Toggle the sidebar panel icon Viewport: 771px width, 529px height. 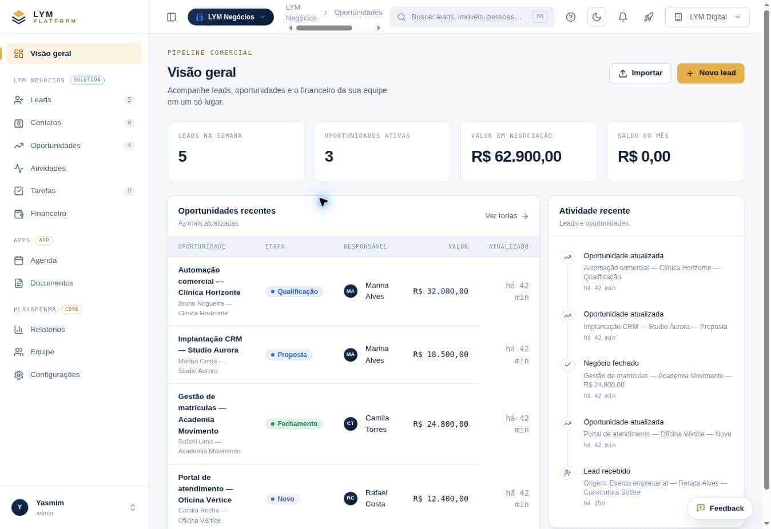[172, 17]
